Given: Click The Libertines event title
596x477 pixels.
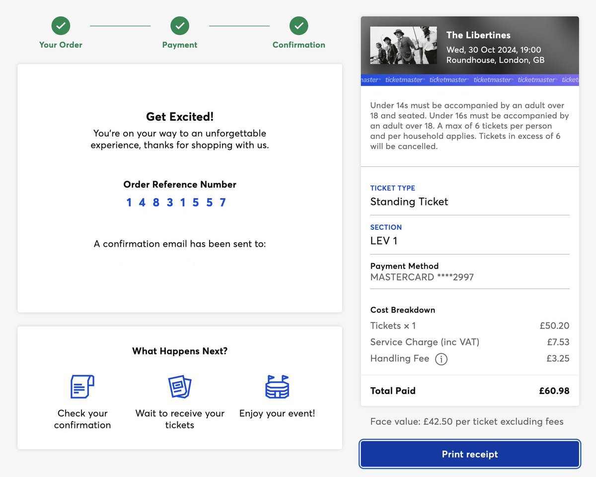Looking at the screenshot, I should pyautogui.click(x=478, y=35).
